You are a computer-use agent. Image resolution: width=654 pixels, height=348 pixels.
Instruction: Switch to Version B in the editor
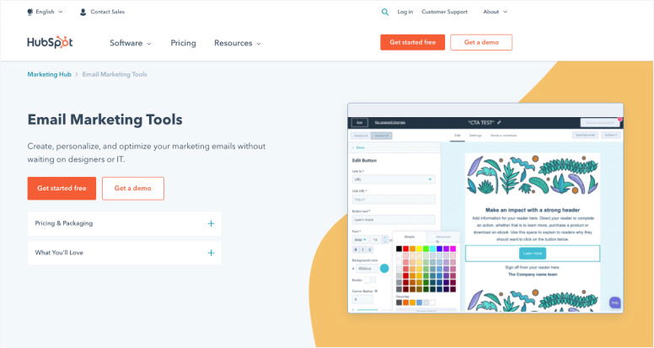point(381,136)
